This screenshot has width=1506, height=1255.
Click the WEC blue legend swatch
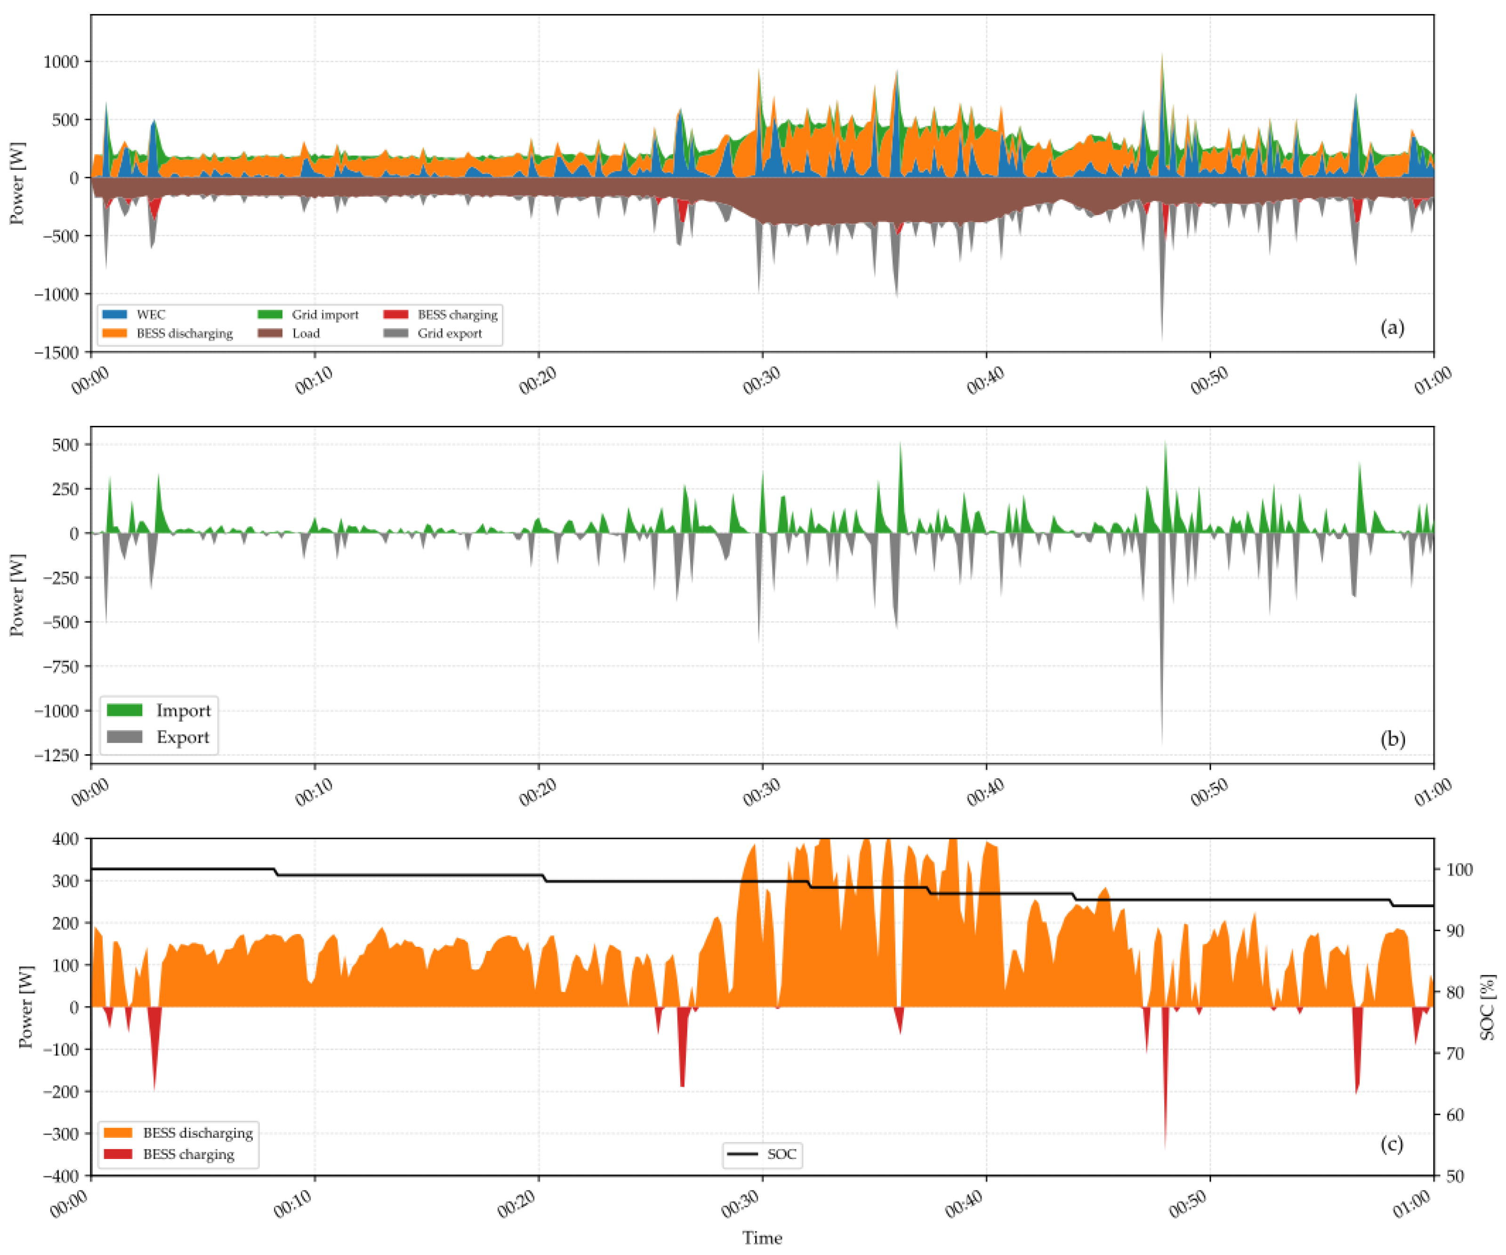point(115,314)
